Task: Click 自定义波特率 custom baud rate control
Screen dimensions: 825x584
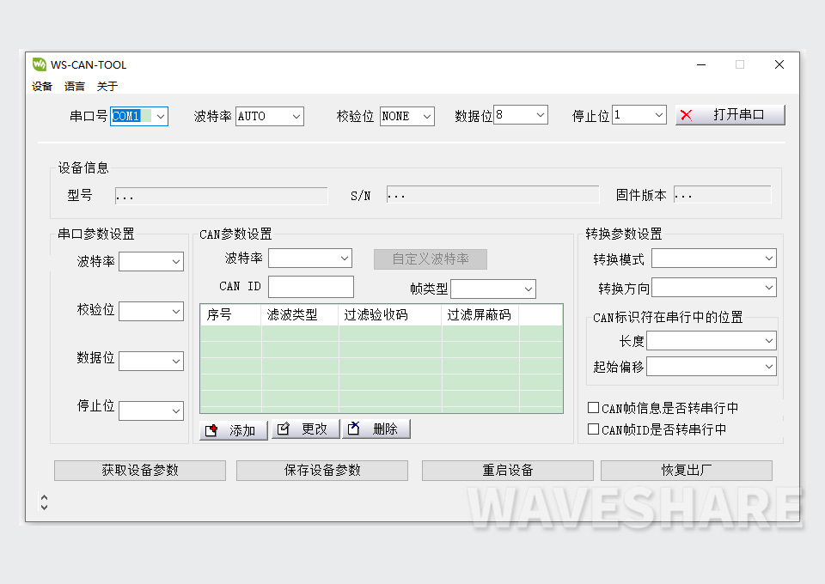Action: pyautogui.click(x=430, y=259)
